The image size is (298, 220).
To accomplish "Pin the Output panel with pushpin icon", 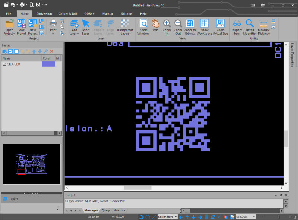I will point(281,195).
